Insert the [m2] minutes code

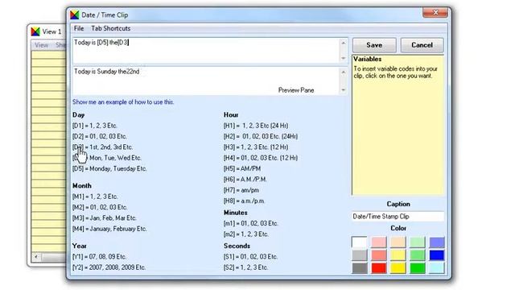click(246, 234)
